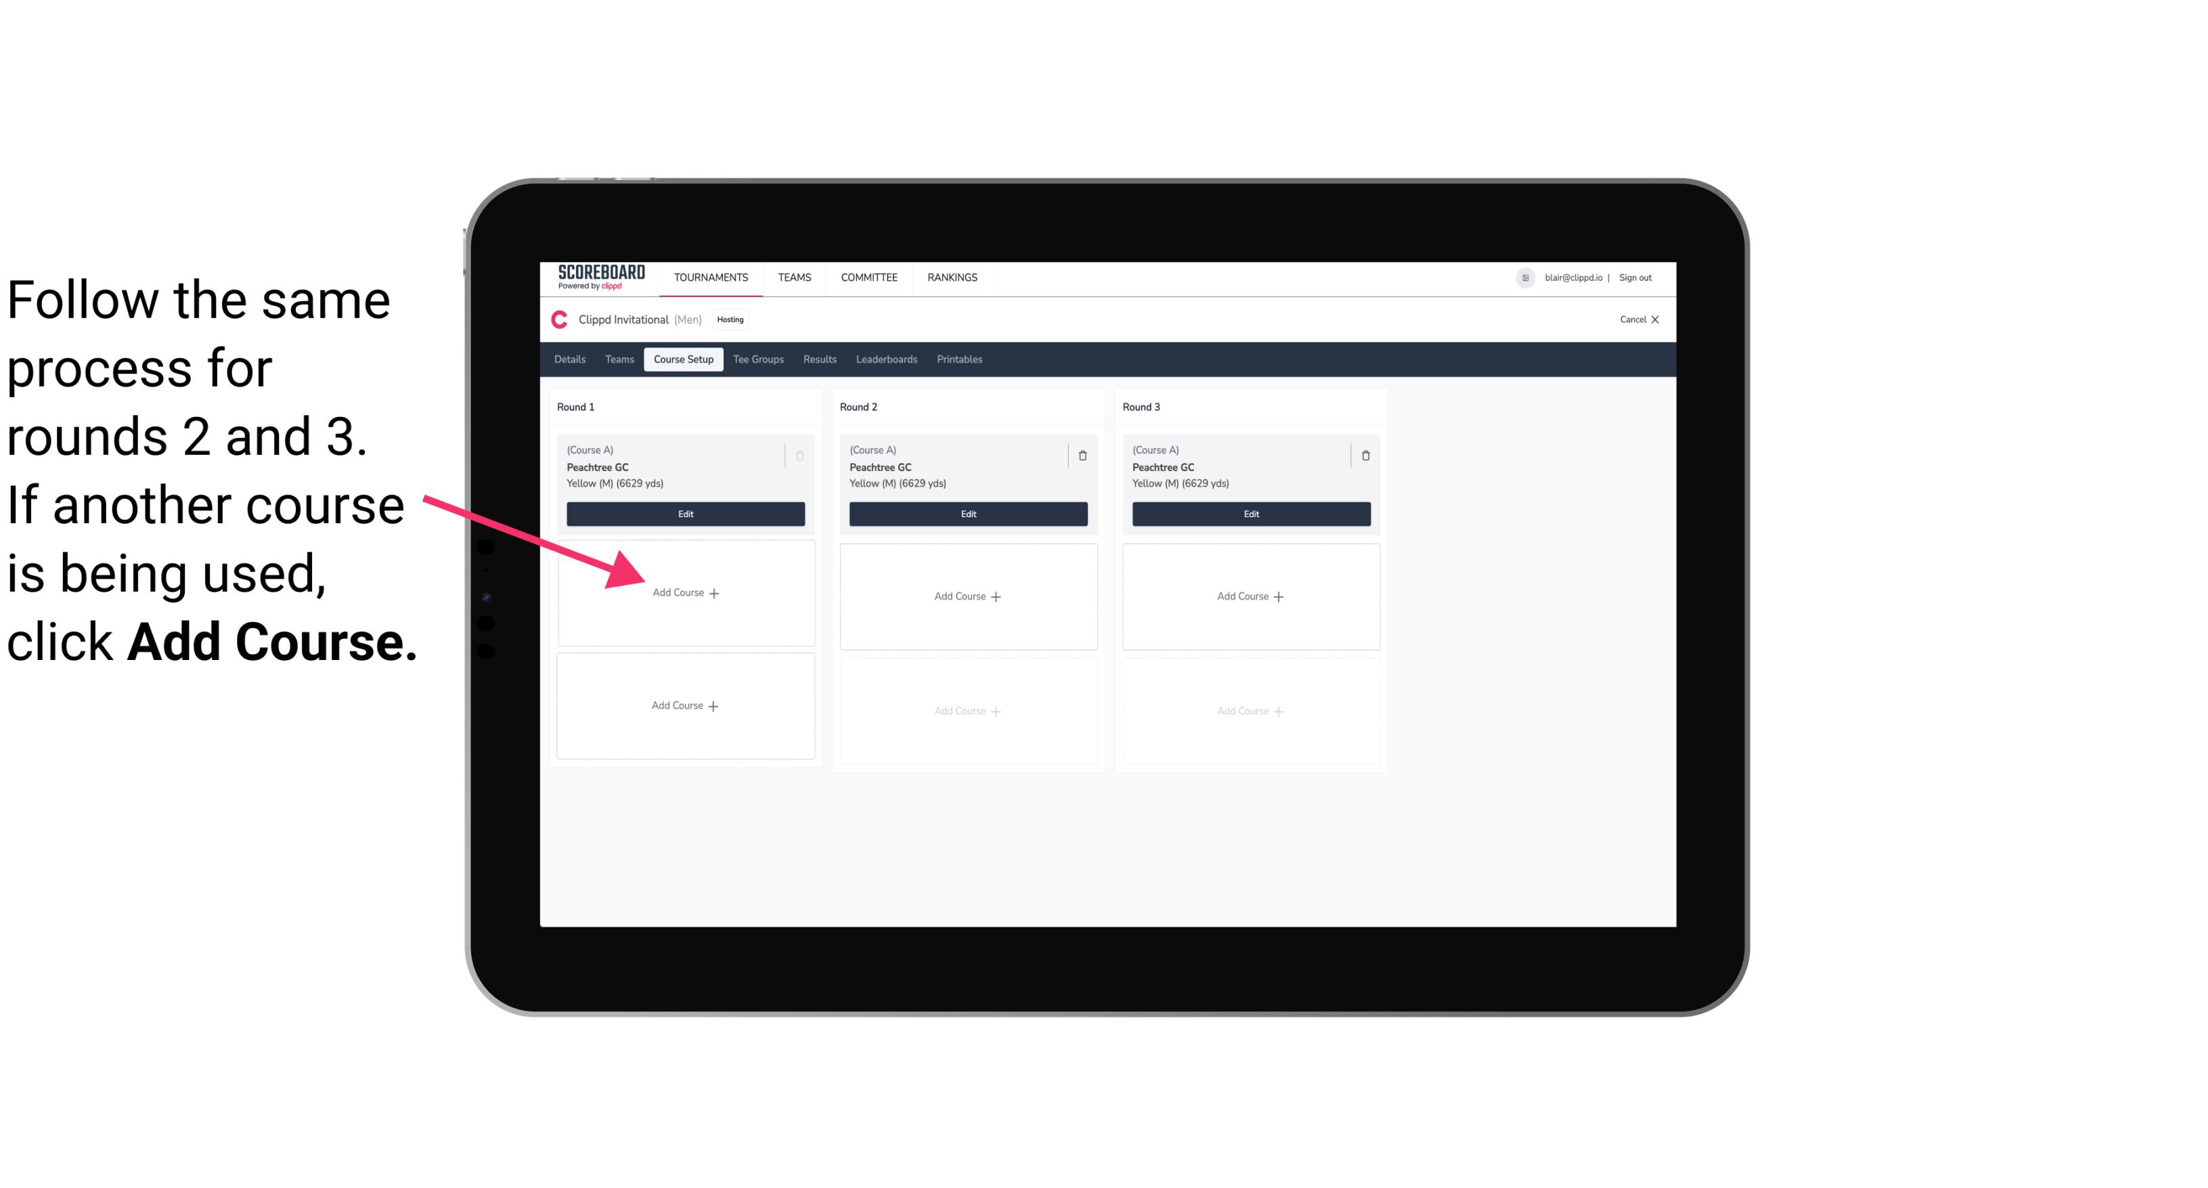Screen dimensions: 2208x1188
Task: Click second Add Course slot Round 1
Action: [x=686, y=705]
